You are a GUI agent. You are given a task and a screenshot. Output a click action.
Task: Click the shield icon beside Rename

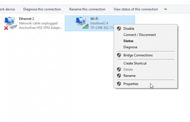tap(119, 76)
